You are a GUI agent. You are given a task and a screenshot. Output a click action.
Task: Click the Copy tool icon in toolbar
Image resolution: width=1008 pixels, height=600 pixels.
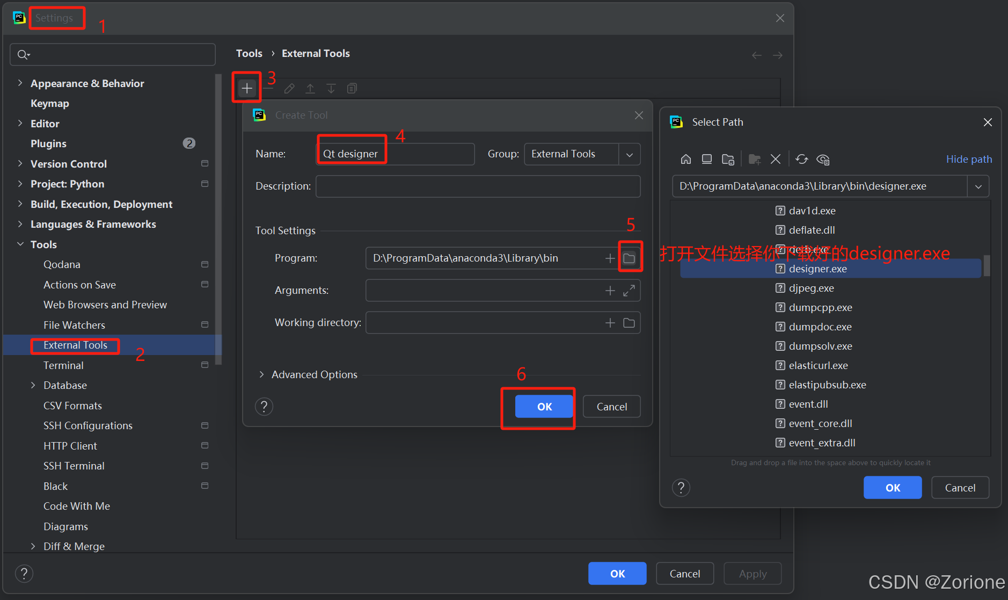352,89
